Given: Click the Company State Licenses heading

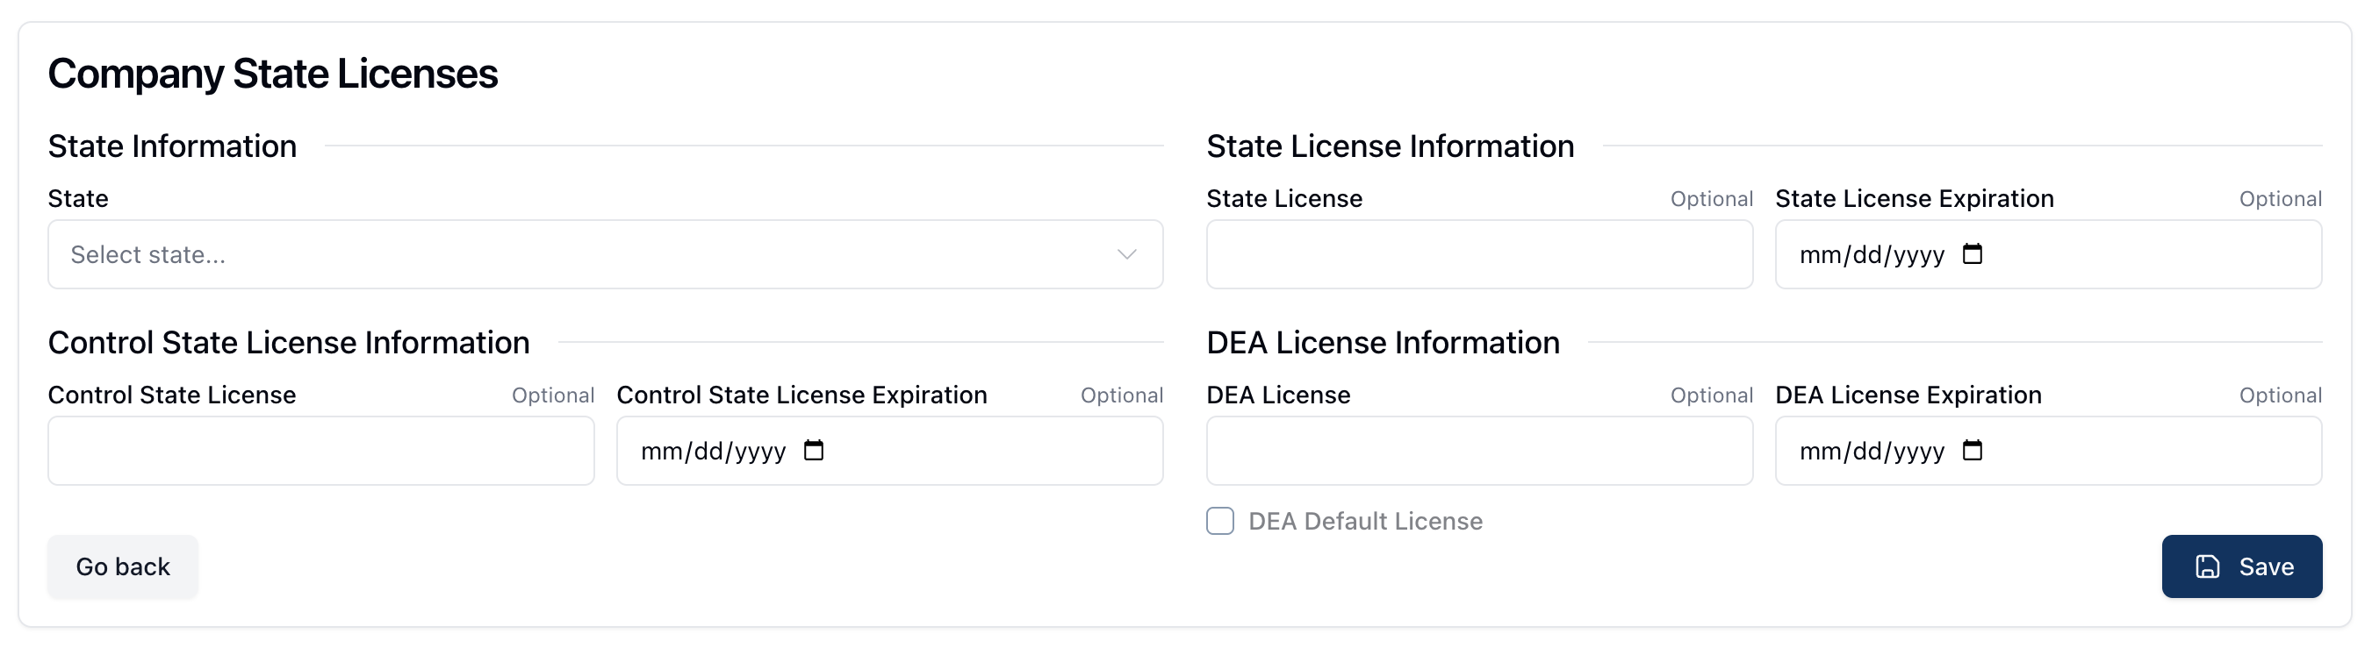Looking at the screenshot, I should click(x=272, y=74).
